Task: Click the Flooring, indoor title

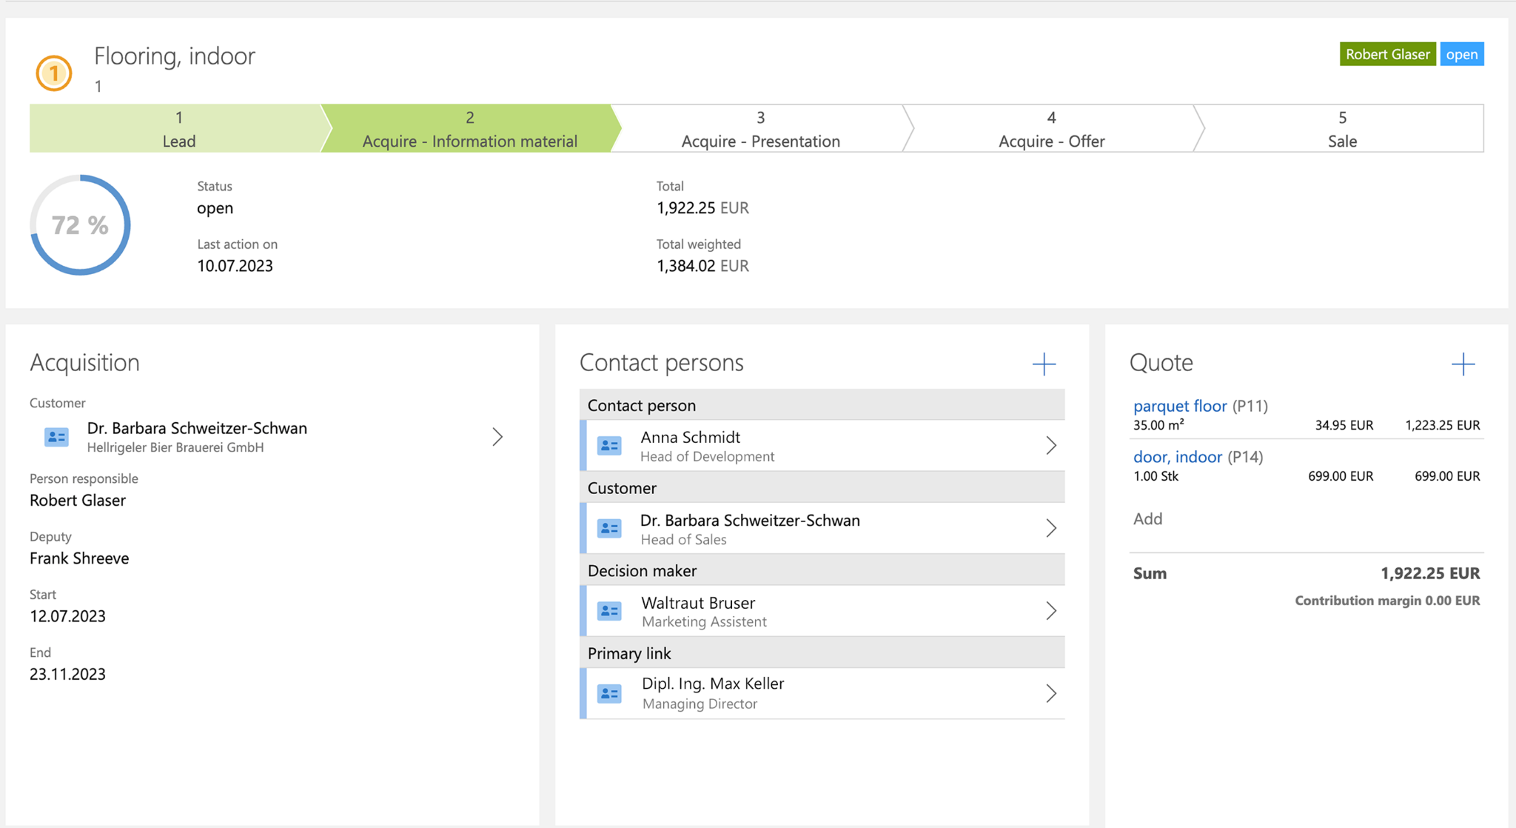Action: pos(175,56)
